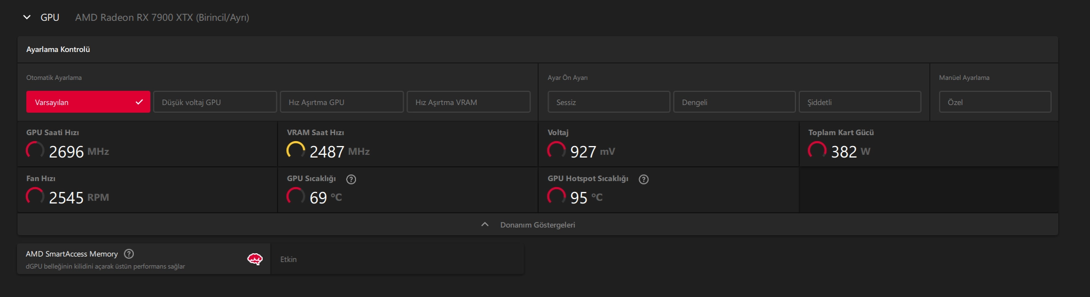The width and height of the screenshot is (1090, 297).
Task: Choose the Dengeli preset
Action: [735, 102]
